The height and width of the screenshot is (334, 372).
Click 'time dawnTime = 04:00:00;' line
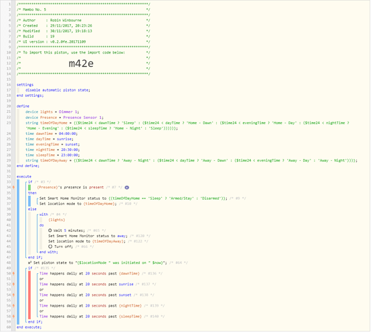[52, 134]
